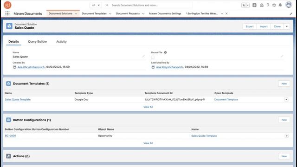Click the Template Document Id value
297x167 pixels.
click(x=174, y=100)
